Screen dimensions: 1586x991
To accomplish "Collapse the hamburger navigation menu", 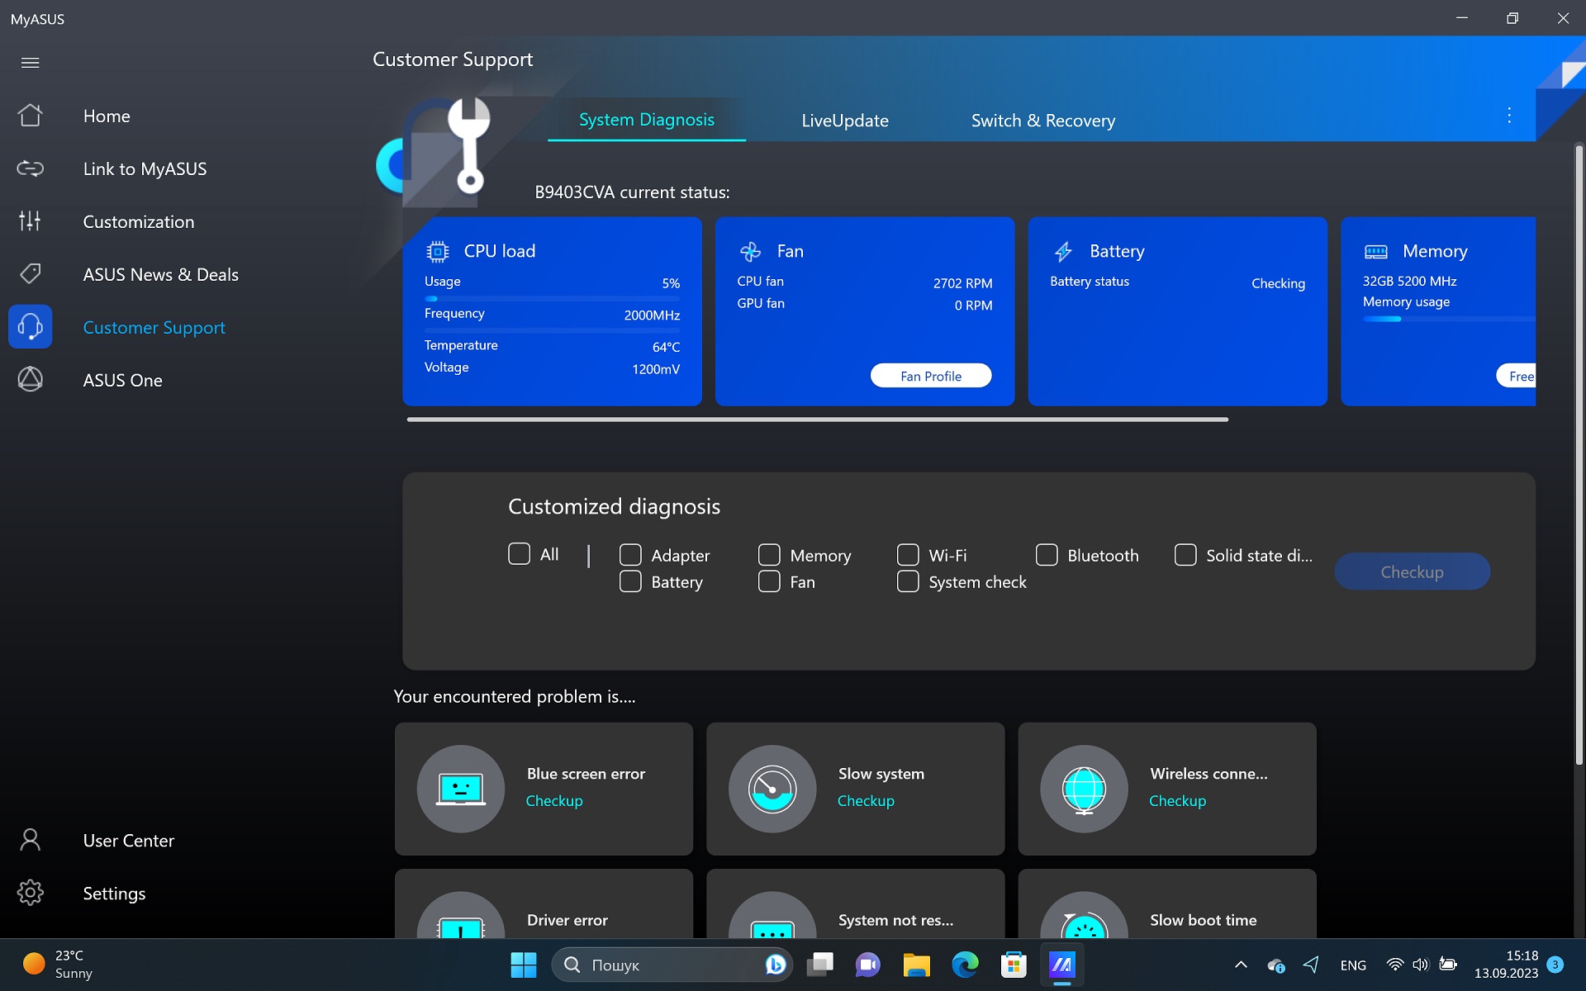I will tap(31, 63).
